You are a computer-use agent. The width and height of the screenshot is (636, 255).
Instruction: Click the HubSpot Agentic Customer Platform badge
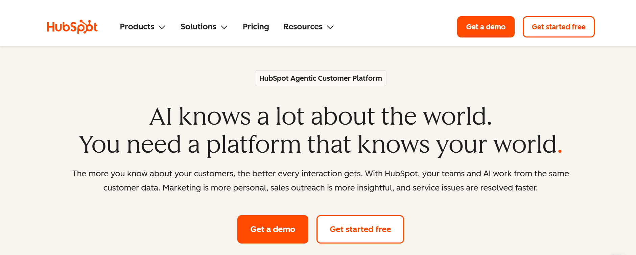[321, 78]
